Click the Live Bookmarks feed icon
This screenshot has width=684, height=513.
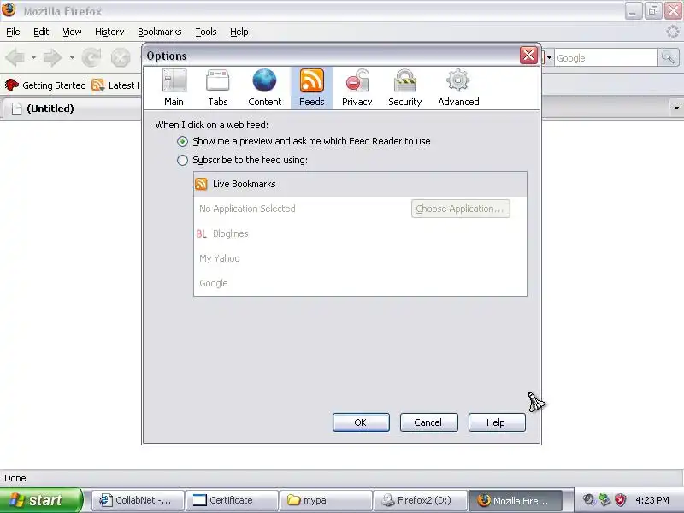click(x=201, y=184)
